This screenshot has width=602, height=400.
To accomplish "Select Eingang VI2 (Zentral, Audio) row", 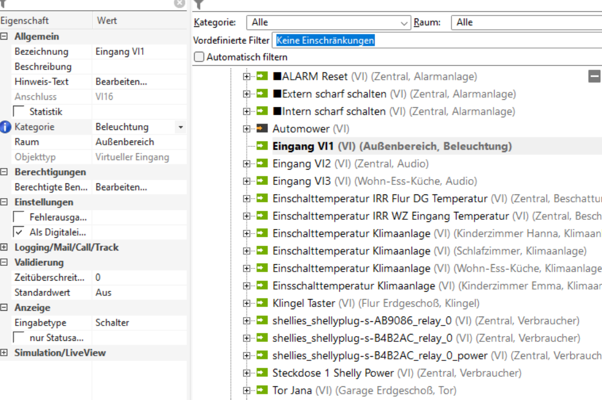I will click(x=351, y=164).
